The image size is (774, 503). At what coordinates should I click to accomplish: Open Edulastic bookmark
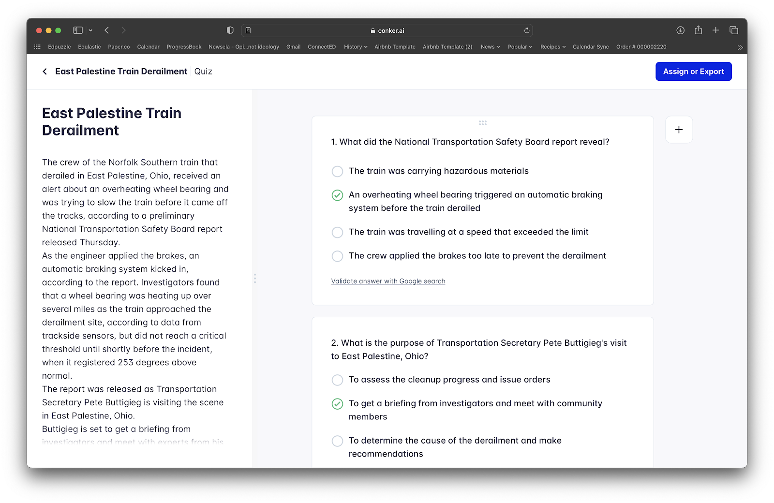click(89, 47)
